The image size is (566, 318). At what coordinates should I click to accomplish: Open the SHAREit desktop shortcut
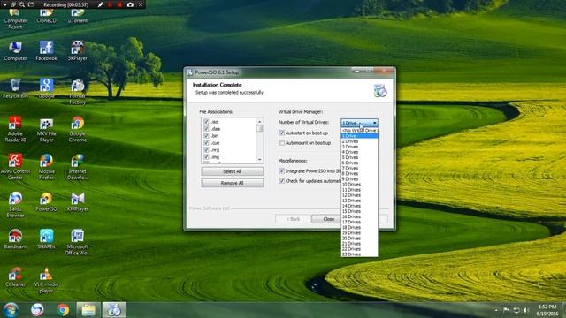click(47, 239)
